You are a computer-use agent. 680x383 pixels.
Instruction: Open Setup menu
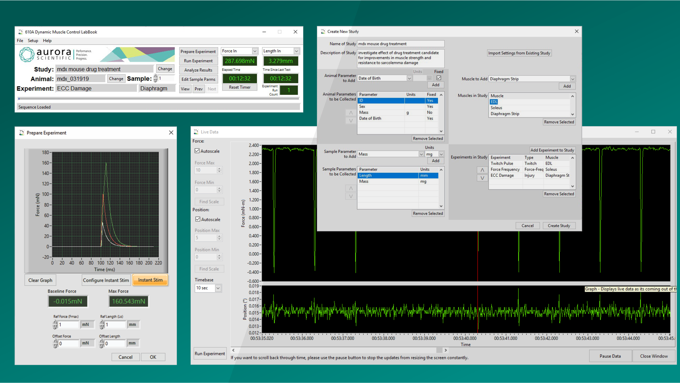pos(33,41)
